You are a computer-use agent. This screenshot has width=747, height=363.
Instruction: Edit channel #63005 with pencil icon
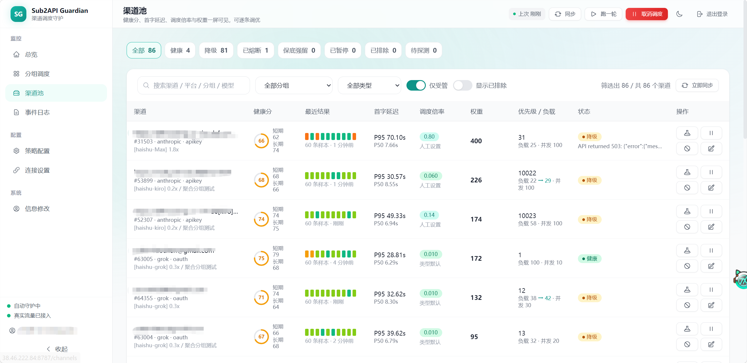pyautogui.click(x=711, y=266)
